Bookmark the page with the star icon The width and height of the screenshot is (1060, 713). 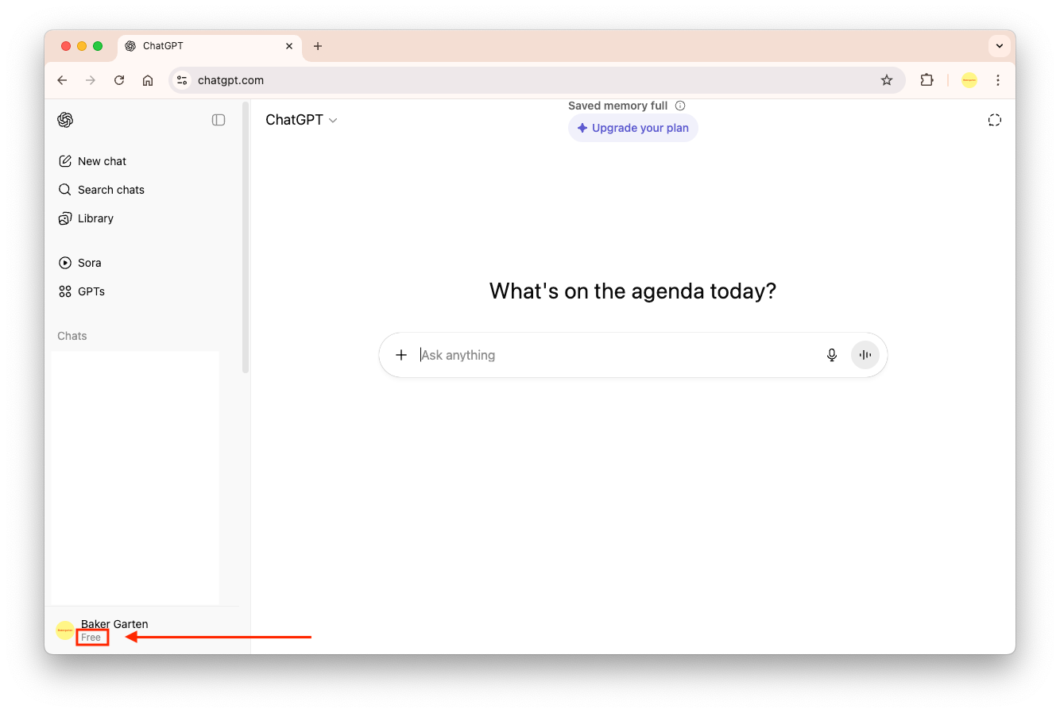pos(887,80)
